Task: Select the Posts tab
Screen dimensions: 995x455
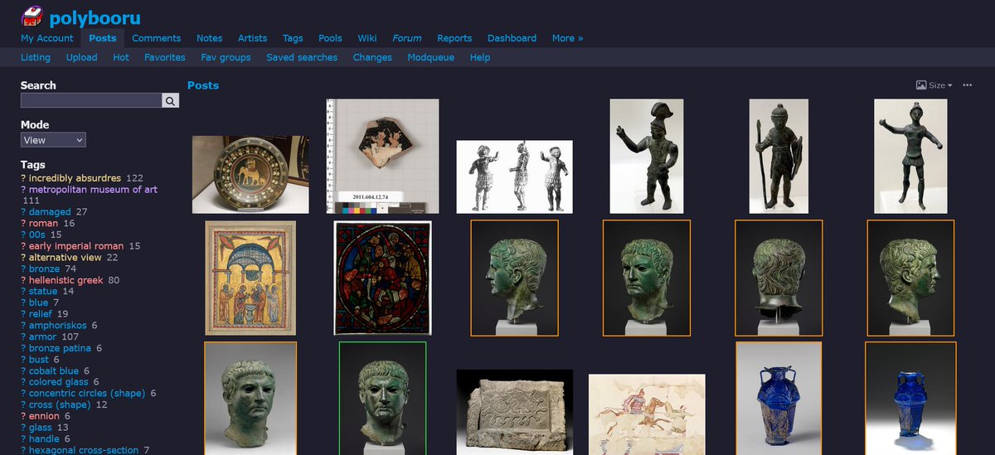Action: pyautogui.click(x=103, y=38)
